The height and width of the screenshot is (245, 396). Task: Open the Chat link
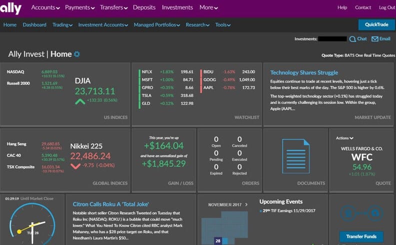point(362,39)
